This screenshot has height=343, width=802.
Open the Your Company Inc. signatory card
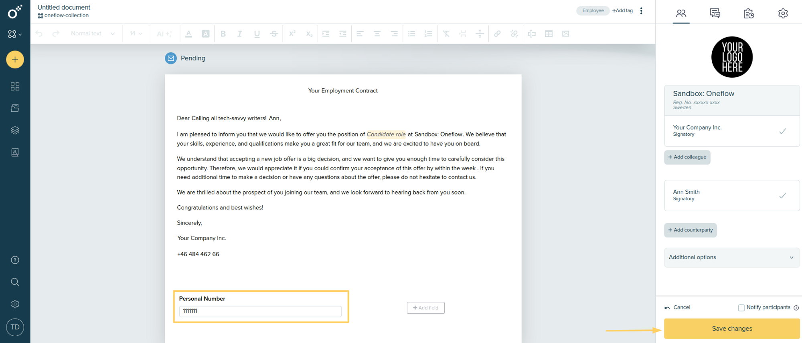tap(732, 131)
